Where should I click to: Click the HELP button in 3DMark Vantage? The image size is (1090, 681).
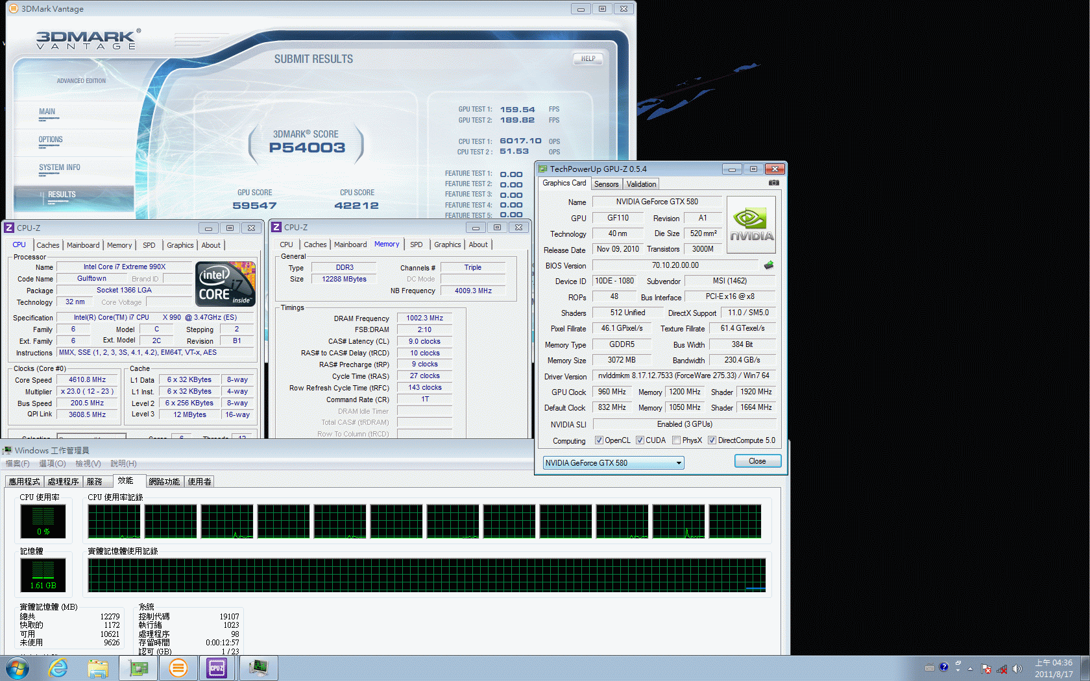(588, 58)
